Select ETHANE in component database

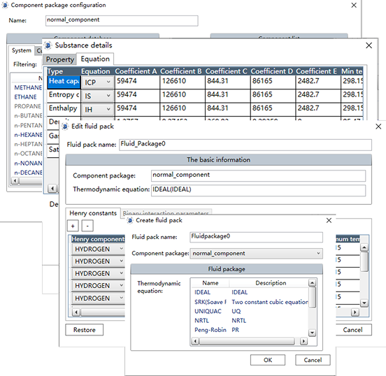pyautogui.click(x=25, y=97)
